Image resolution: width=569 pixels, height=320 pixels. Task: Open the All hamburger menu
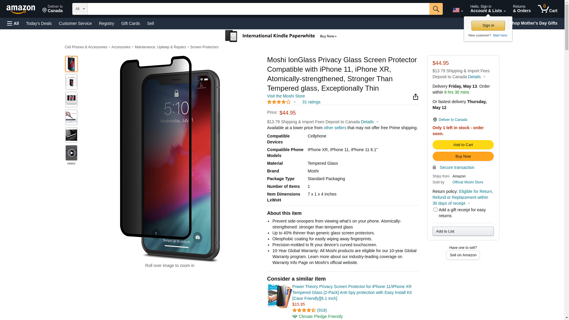coord(13,23)
